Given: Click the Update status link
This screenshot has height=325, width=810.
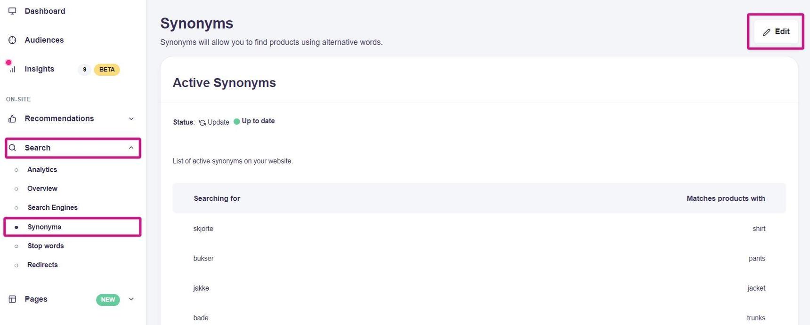Looking at the screenshot, I should [x=218, y=122].
